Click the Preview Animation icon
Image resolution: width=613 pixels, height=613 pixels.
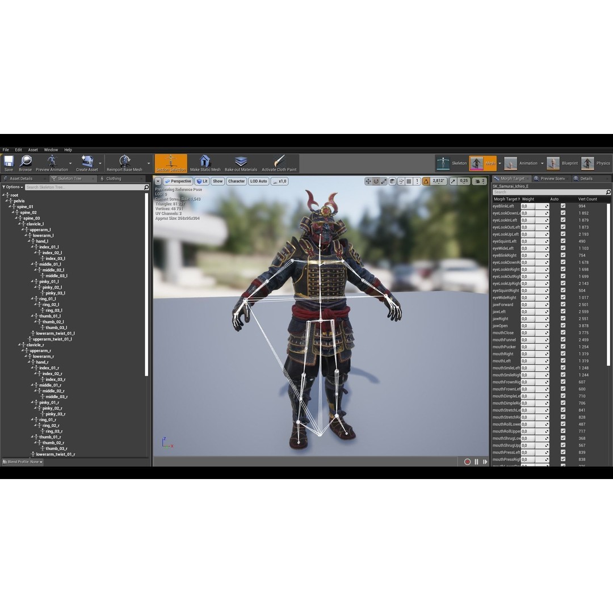tap(52, 161)
